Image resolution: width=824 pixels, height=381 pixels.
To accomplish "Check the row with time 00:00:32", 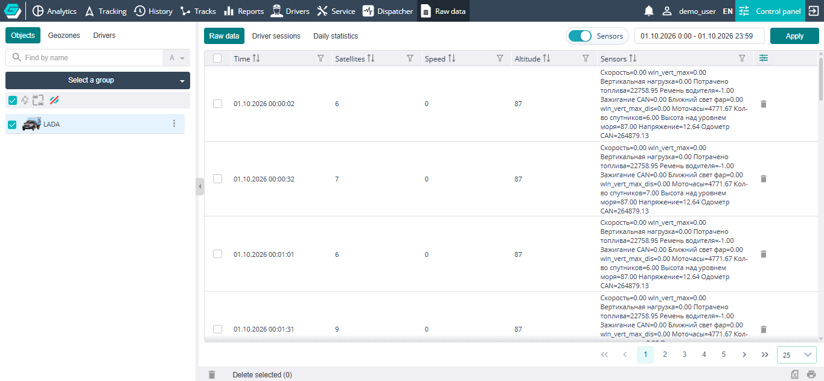I will (x=218, y=179).
